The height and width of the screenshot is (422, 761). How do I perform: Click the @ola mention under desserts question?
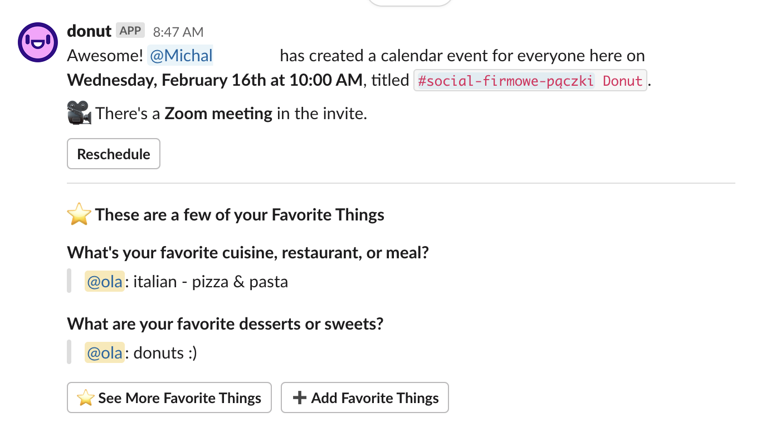coord(105,353)
